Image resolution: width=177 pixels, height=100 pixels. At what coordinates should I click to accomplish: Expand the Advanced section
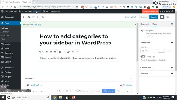click(x=157, y=74)
